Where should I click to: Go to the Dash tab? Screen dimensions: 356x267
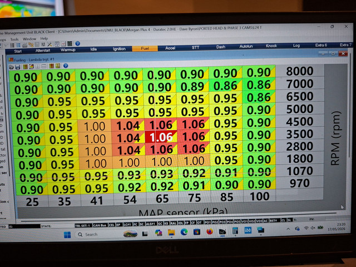[x=221, y=47]
